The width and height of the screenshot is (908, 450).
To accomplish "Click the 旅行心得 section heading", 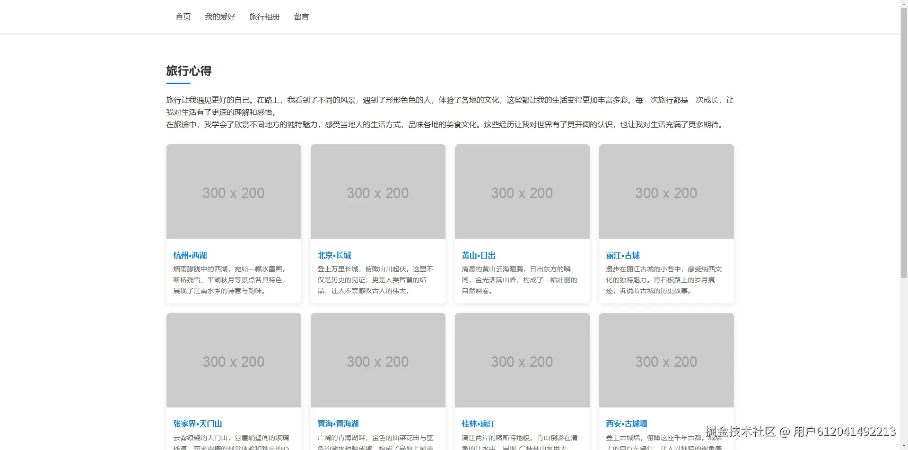I will click(189, 71).
